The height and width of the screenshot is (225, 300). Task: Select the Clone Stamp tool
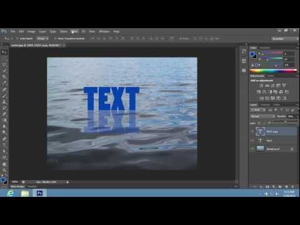4,102
